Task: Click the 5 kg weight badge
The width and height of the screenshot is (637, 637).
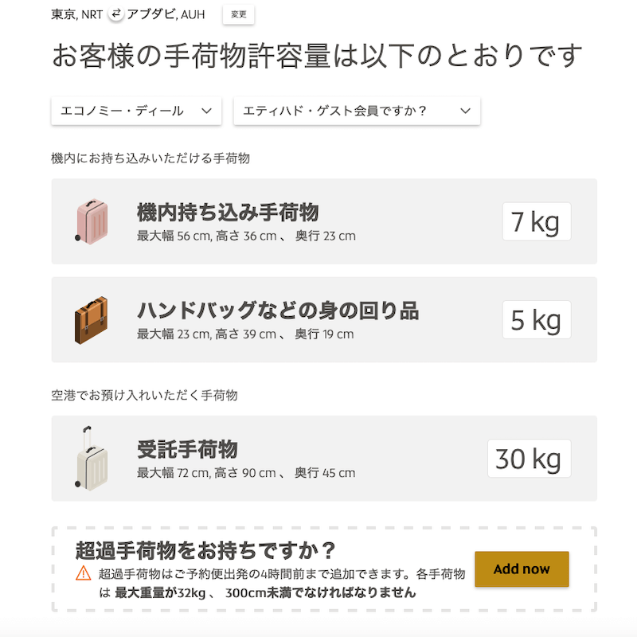Action: [x=536, y=320]
